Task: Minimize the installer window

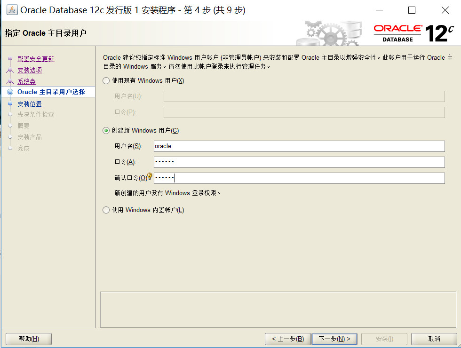Action: coord(380,10)
